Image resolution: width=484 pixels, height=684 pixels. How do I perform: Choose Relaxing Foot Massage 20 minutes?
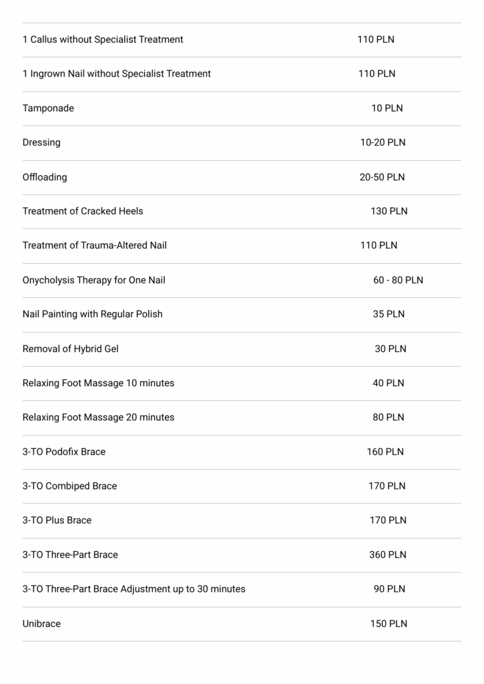(98, 417)
